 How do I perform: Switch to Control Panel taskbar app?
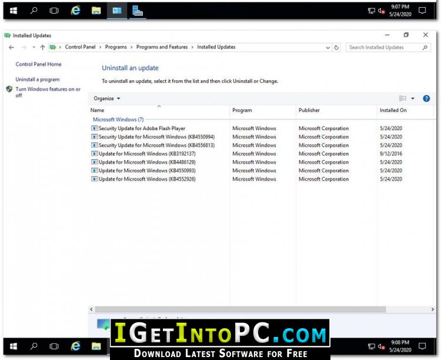117,11
